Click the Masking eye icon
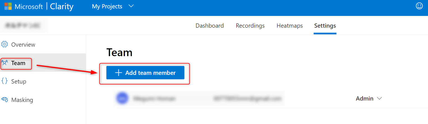 point(4,100)
